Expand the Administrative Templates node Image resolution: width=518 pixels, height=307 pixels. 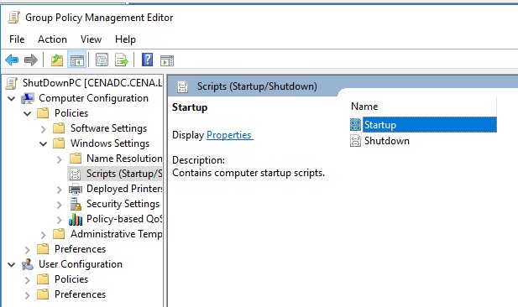tap(44, 235)
